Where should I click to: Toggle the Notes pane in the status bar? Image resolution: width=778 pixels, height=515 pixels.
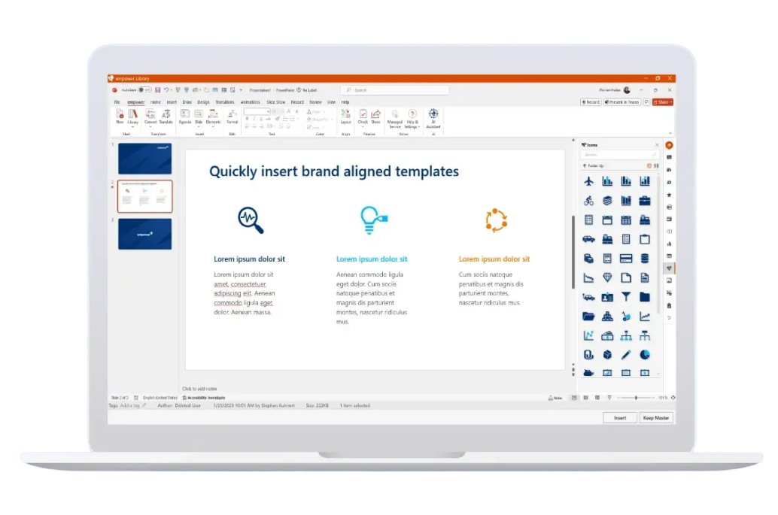pyautogui.click(x=555, y=398)
